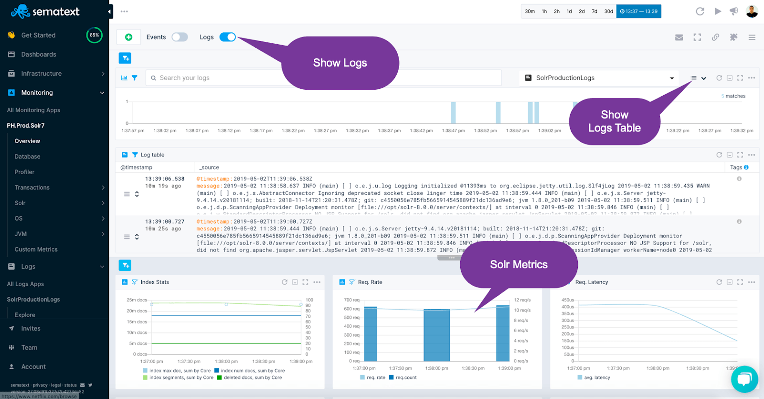The image size is (764, 399).
Task: Open the announcements megaphone icon
Action: click(734, 11)
